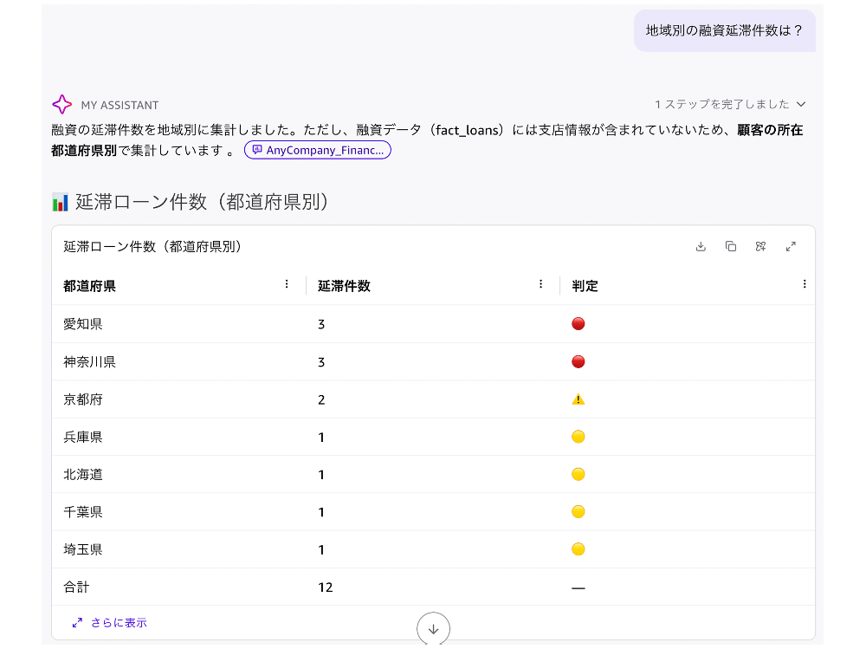Click the yellow status dot for 千葉県
Screen dimensions: 866x649
(578, 512)
